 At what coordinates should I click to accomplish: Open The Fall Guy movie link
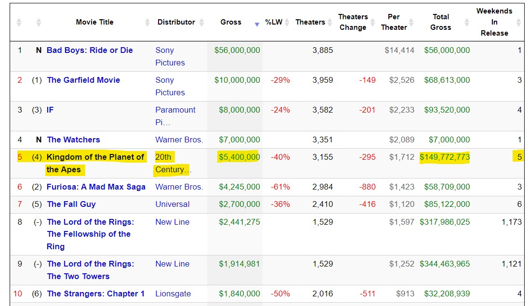[x=71, y=204]
